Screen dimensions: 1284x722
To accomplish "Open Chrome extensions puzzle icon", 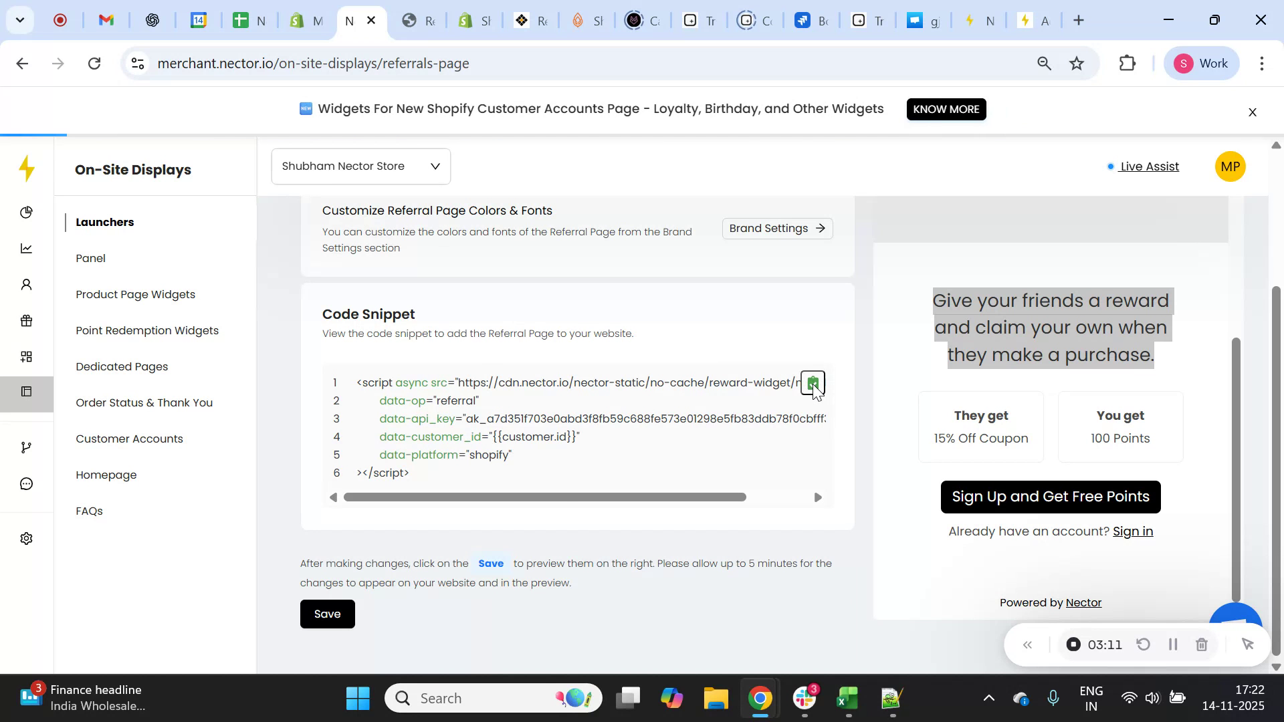I will coord(1128,63).
